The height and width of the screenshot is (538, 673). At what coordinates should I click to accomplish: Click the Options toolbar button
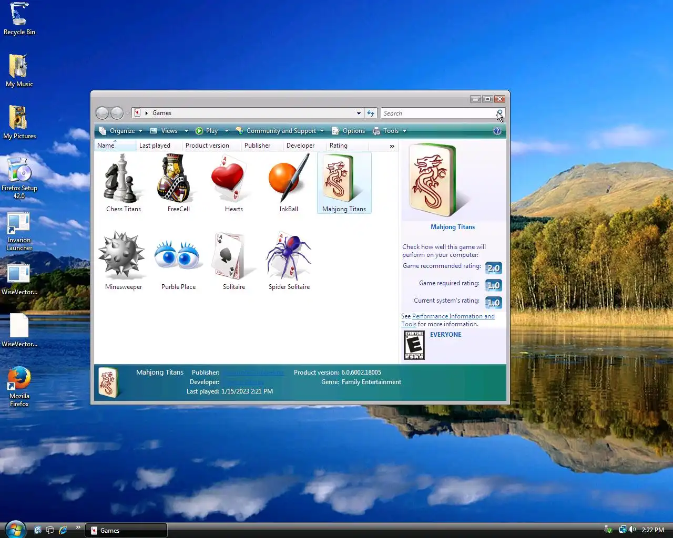349,131
